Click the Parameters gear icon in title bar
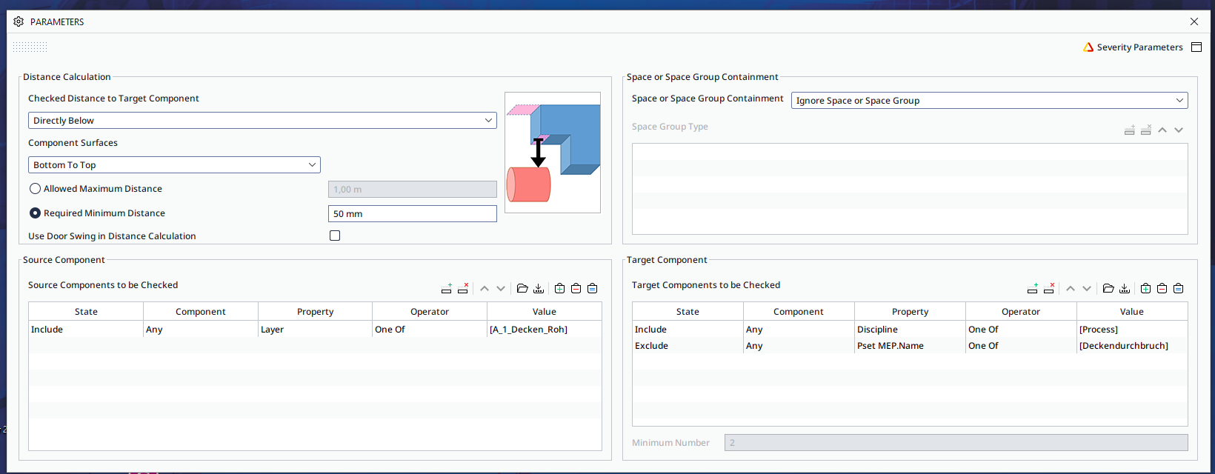 click(x=19, y=21)
